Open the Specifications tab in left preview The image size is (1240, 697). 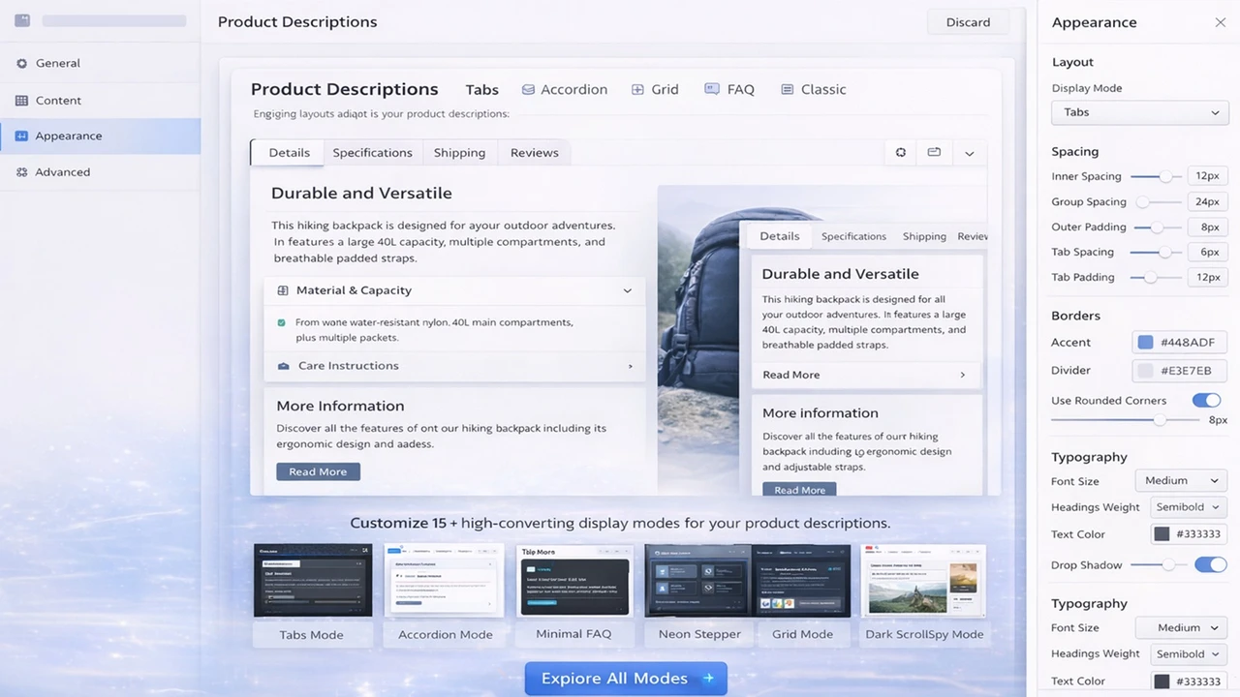click(x=372, y=153)
